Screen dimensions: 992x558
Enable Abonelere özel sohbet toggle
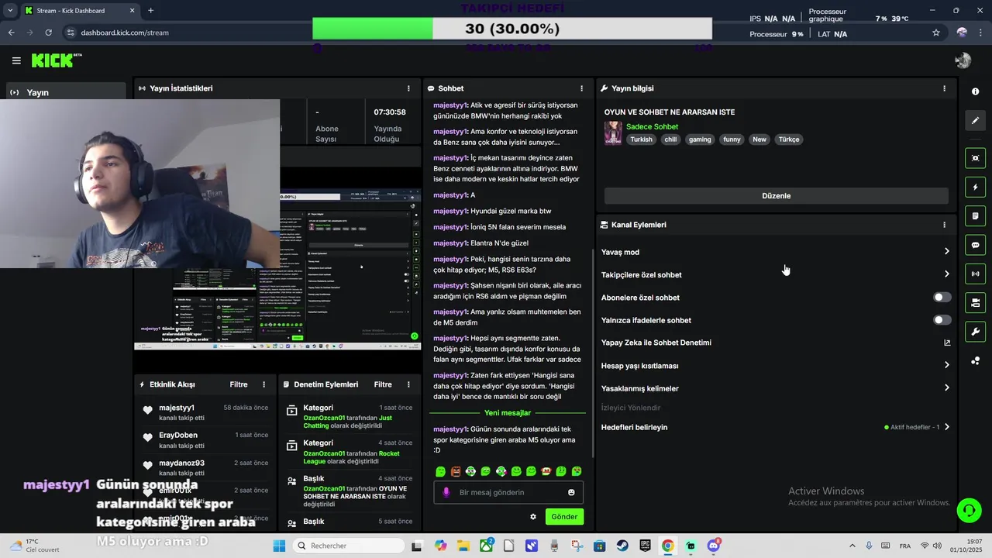click(942, 298)
